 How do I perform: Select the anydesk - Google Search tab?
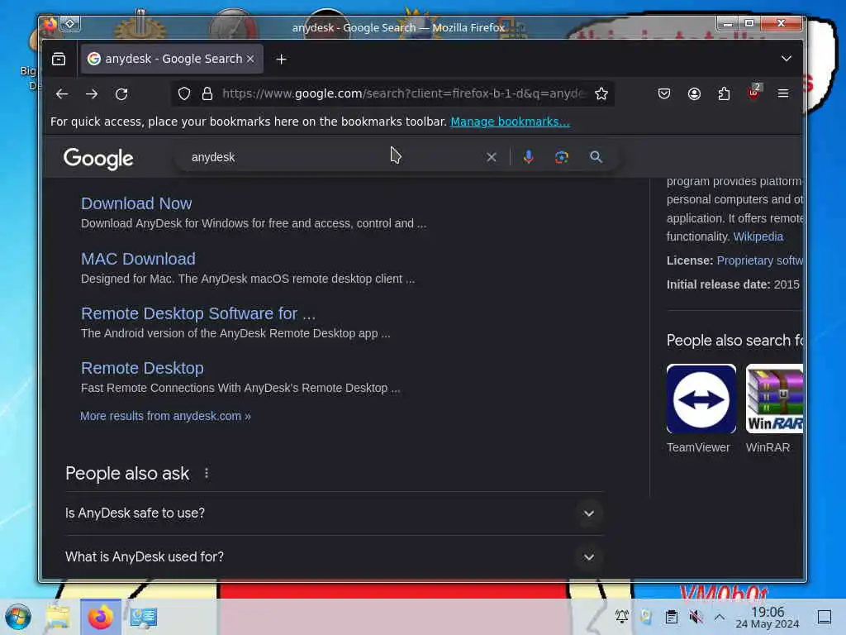(x=172, y=59)
